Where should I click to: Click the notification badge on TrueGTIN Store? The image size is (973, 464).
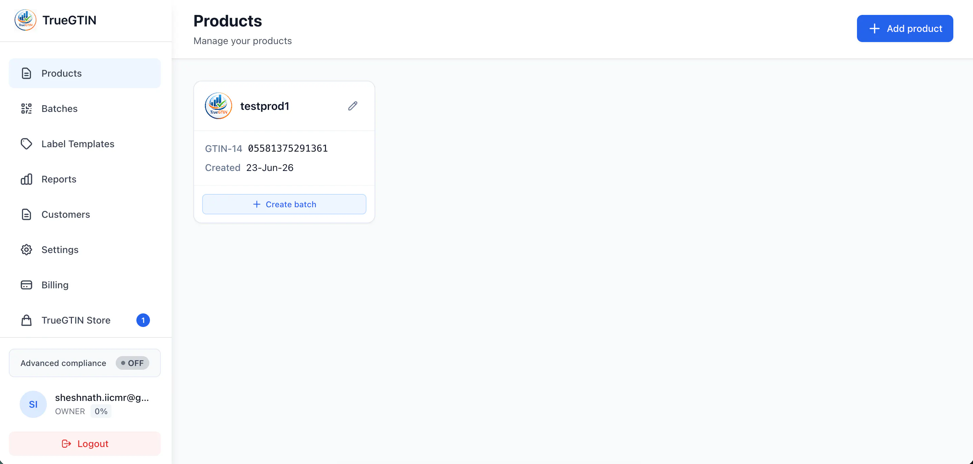click(143, 320)
